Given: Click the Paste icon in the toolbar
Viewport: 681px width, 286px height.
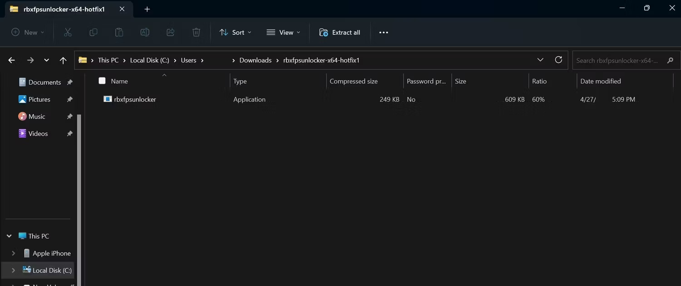Looking at the screenshot, I should coord(118,32).
